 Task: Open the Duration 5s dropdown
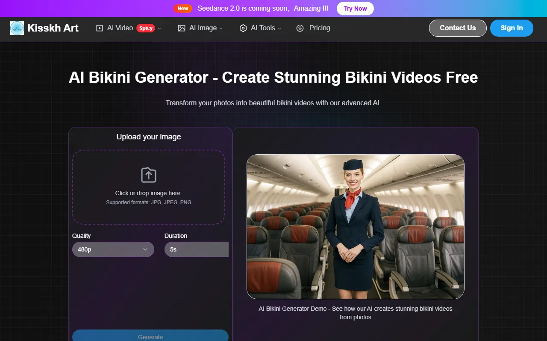(x=197, y=249)
